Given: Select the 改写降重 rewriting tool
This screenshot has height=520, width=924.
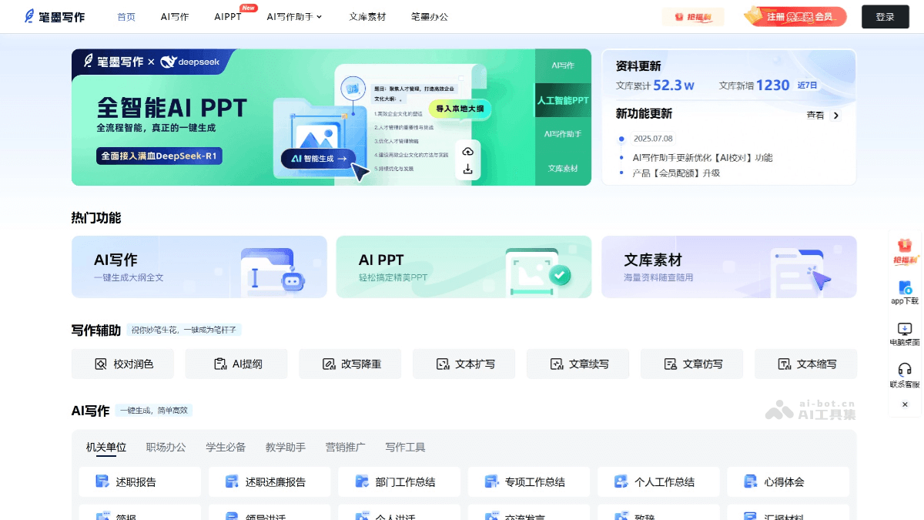Looking at the screenshot, I should point(350,364).
